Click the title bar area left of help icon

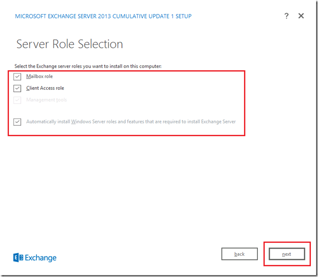237,17
